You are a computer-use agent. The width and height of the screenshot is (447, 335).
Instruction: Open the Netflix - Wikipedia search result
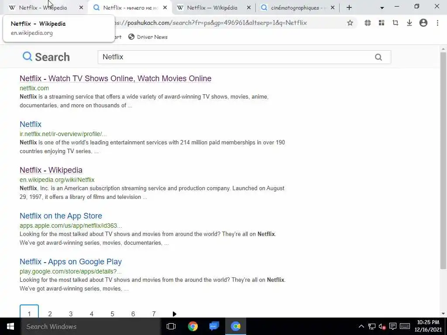coord(51,170)
